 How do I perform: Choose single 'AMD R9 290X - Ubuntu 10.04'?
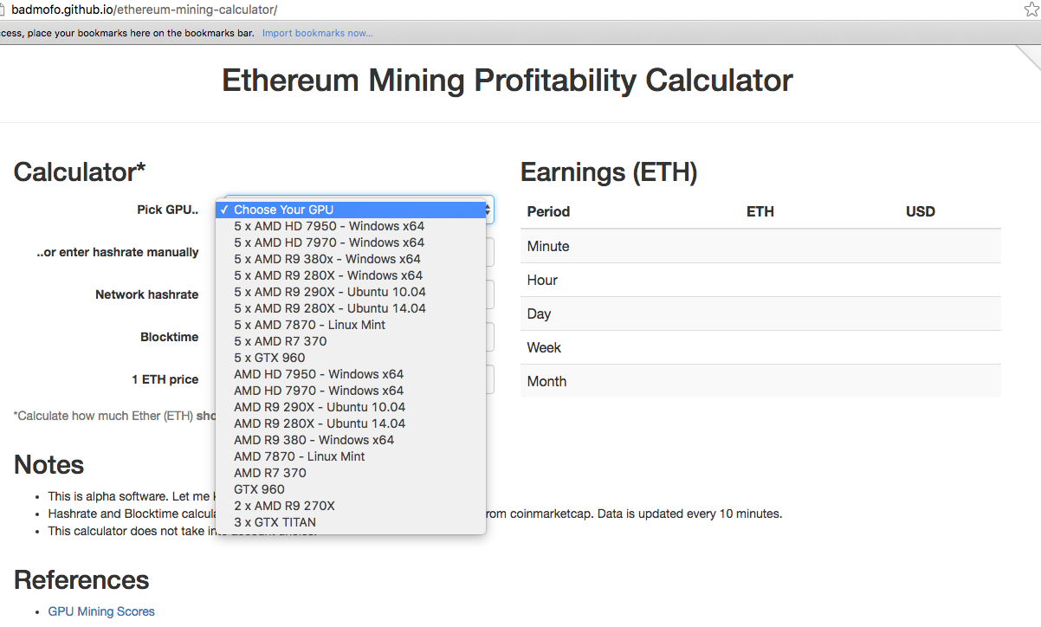pos(351,407)
